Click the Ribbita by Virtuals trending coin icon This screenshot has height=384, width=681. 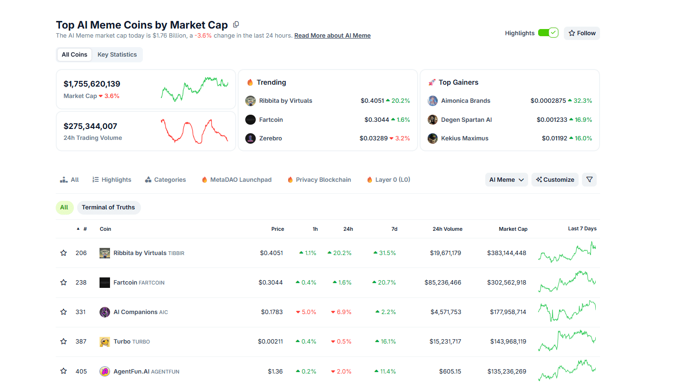tap(250, 100)
